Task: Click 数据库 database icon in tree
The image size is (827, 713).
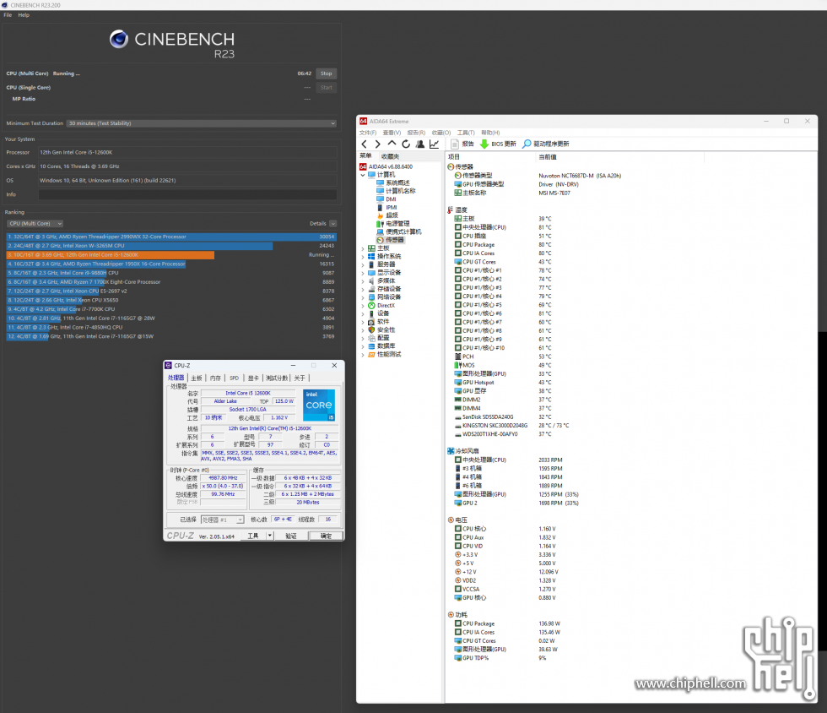Action: point(371,346)
